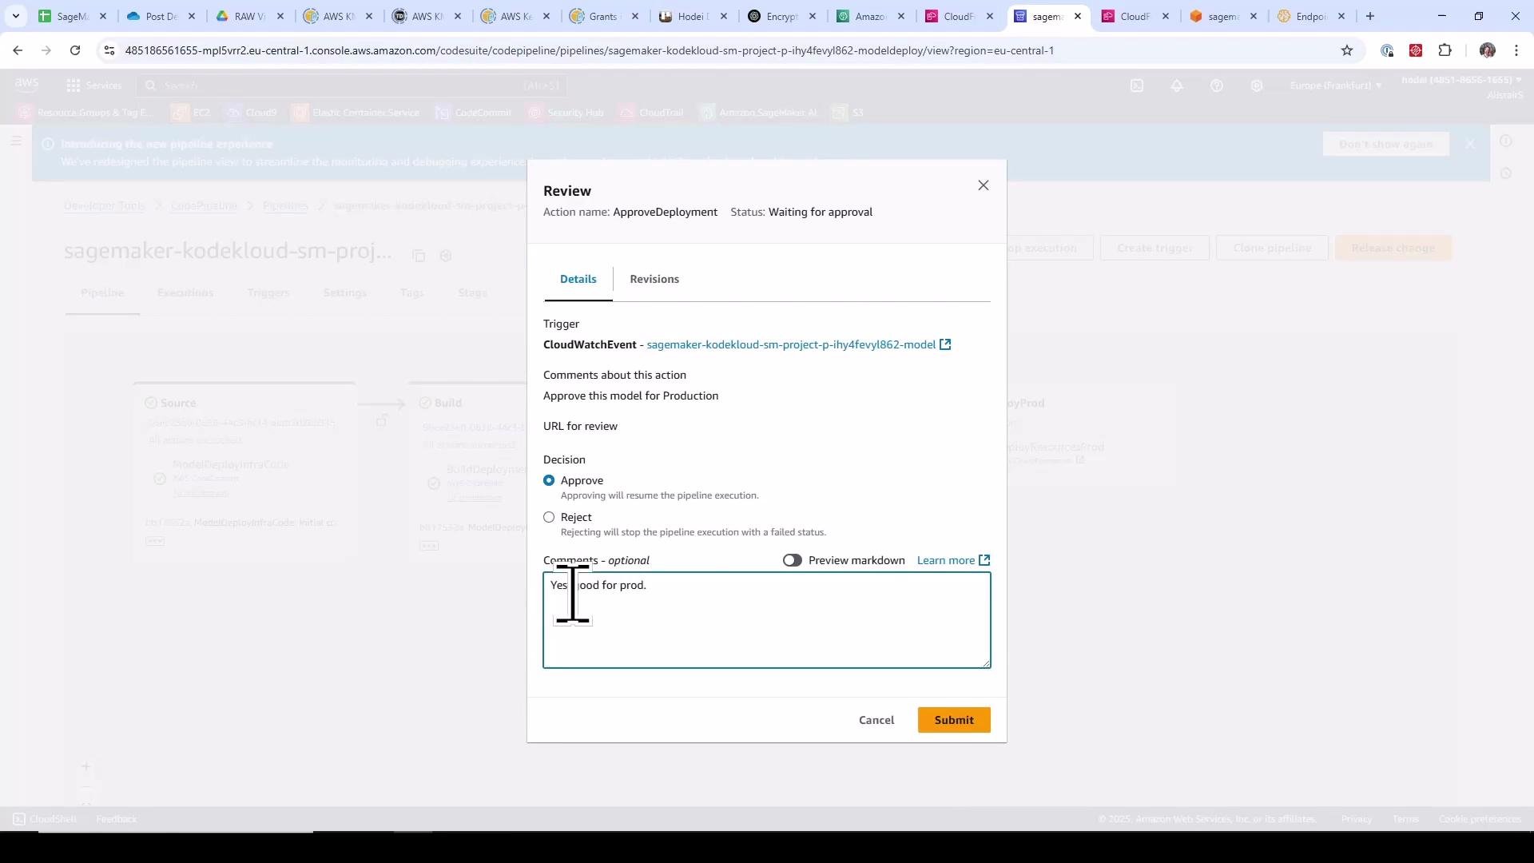This screenshot has height=863, width=1534.
Task: Open CloudTrail favorite shortcut
Action: click(x=652, y=113)
